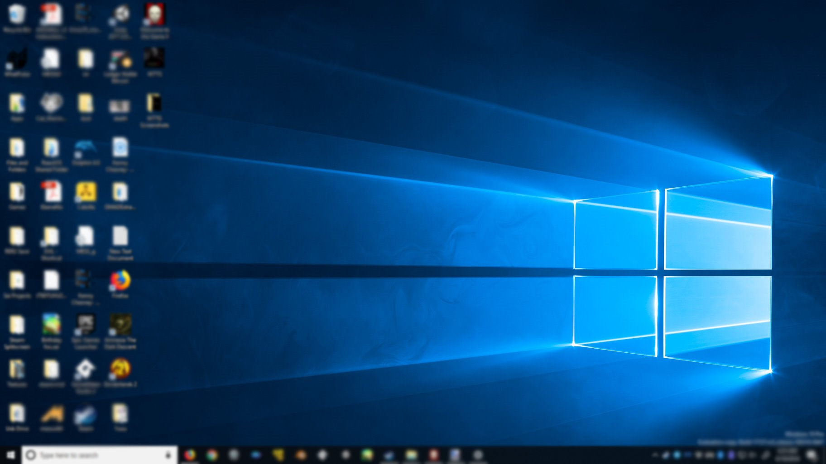Open Firefox from the taskbar
This screenshot has height=464, width=826.
point(190,455)
